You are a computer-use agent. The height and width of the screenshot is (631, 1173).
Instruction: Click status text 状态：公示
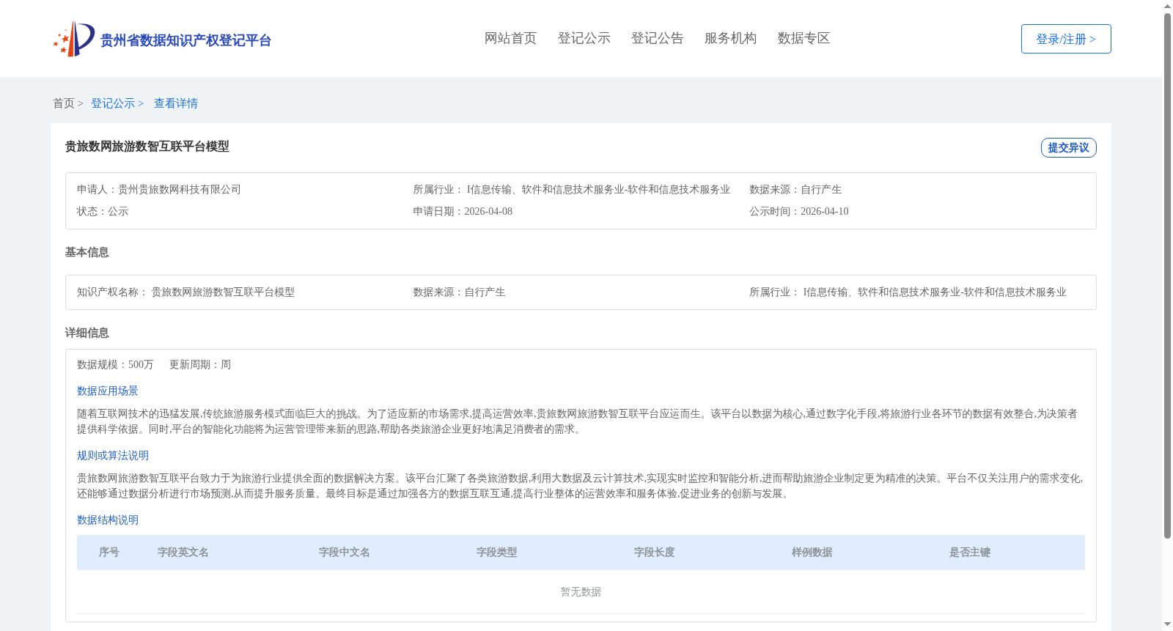click(103, 212)
